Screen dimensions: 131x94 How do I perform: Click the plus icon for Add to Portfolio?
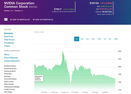[x=34, y=20]
